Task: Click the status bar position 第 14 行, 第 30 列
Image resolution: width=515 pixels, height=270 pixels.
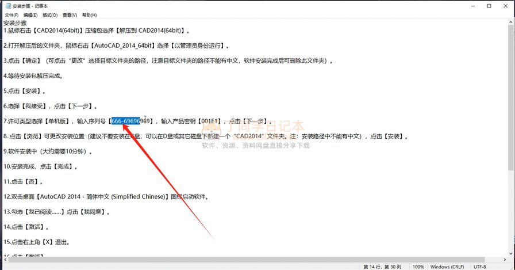Action: pos(382,267)
